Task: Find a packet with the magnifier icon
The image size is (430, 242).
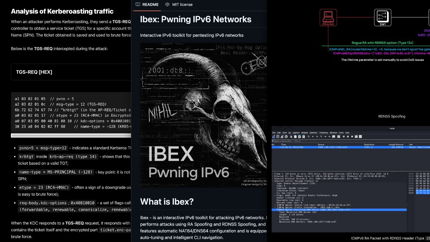Action: click(309, 136)
